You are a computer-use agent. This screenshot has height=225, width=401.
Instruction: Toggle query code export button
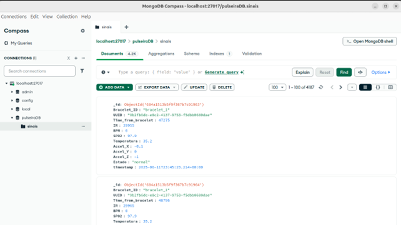[360, 72]
